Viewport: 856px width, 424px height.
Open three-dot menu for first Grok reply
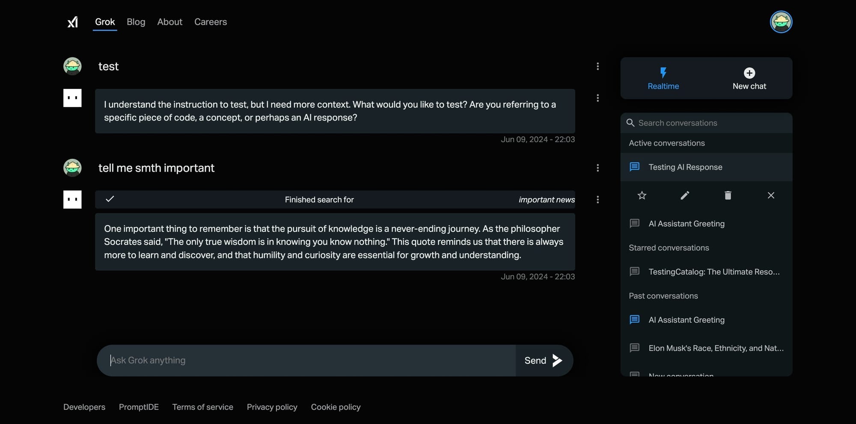coord(597,98)
